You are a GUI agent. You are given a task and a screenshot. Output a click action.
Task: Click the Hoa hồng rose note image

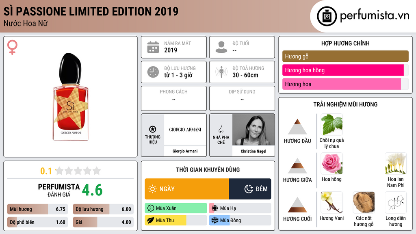tap(331, 164)
